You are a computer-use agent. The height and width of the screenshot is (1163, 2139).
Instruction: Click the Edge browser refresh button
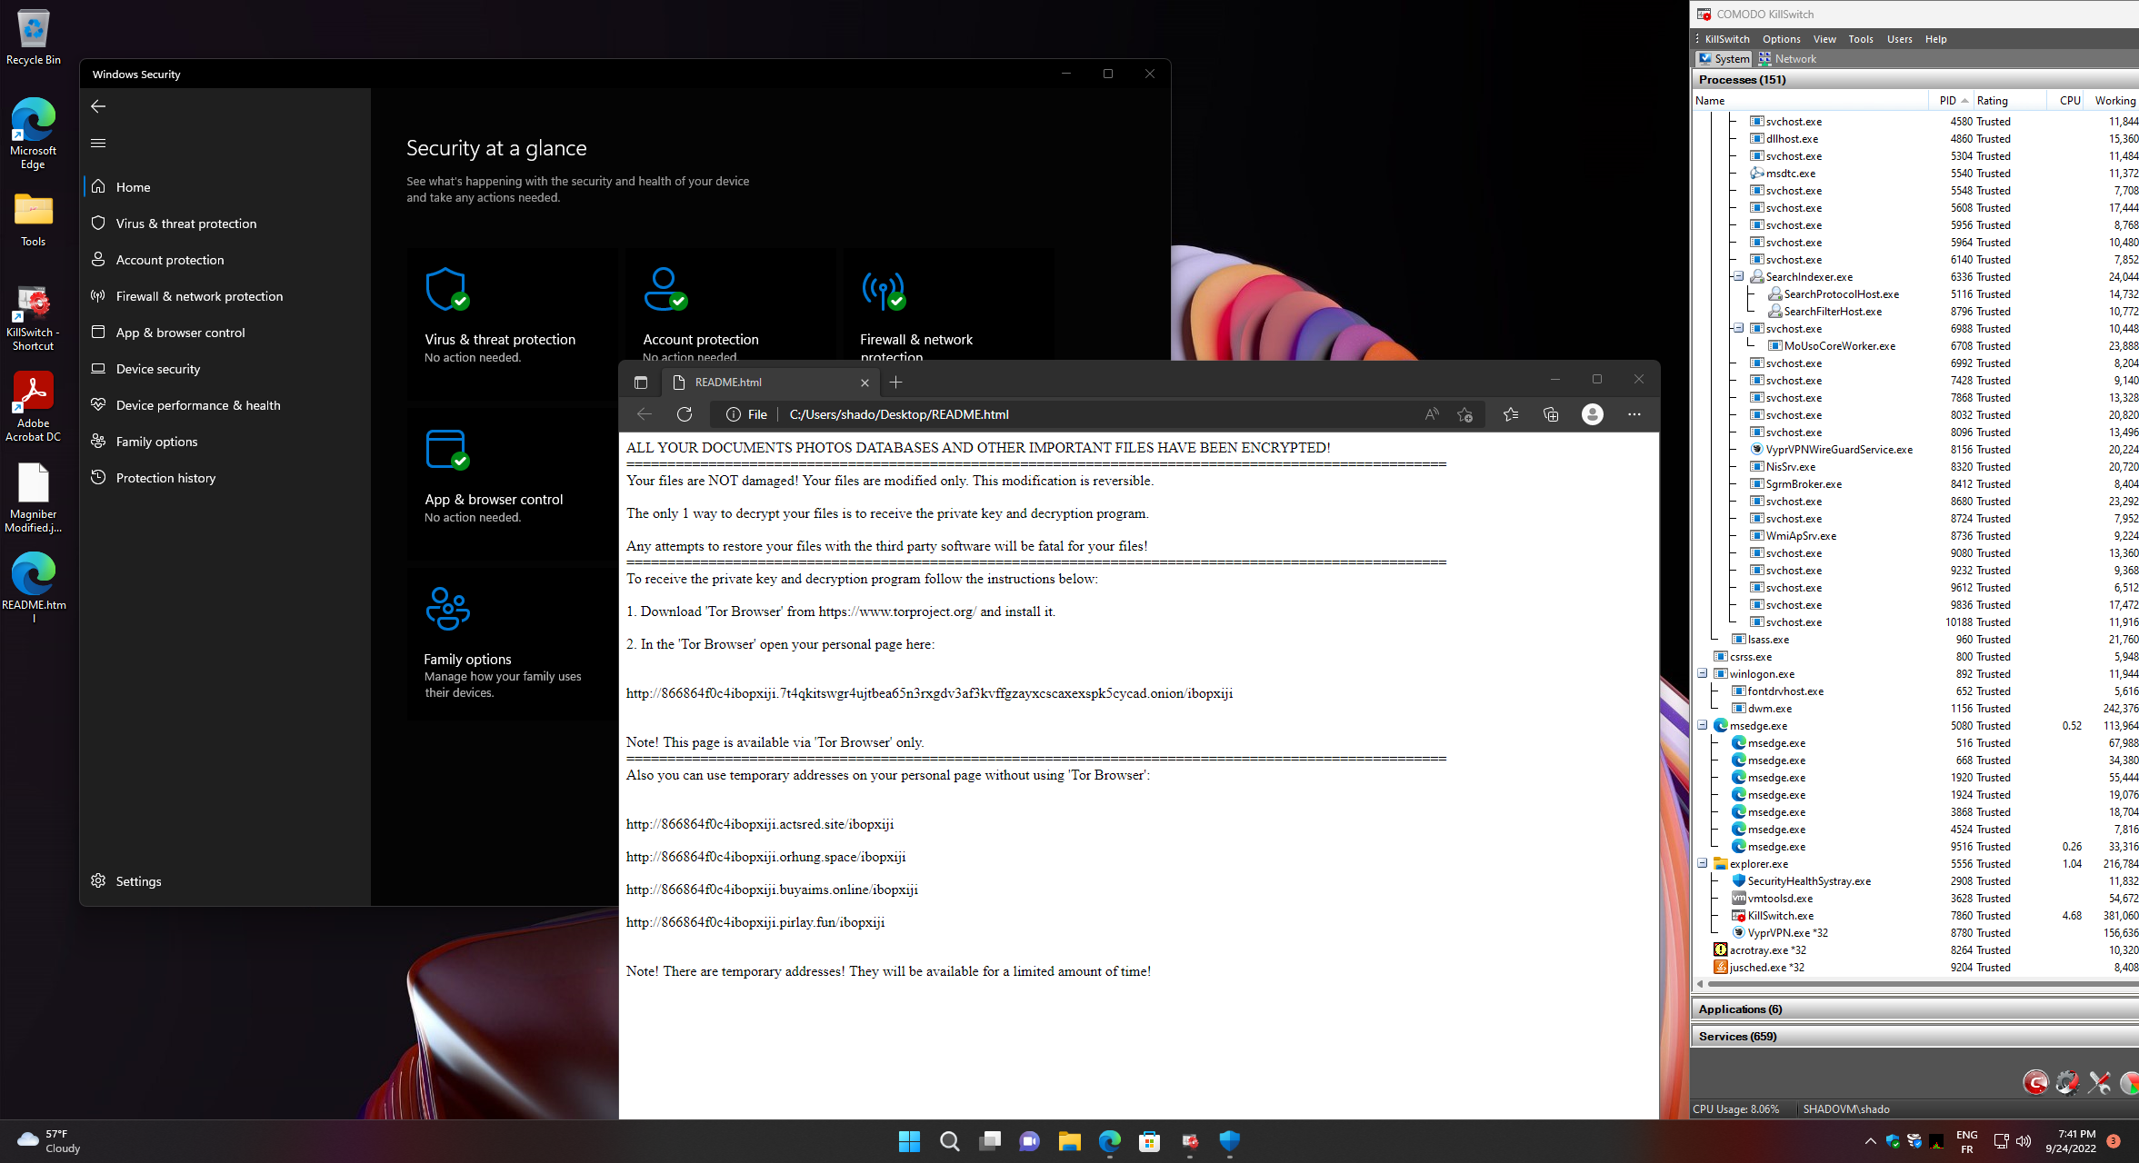[685, 414]
